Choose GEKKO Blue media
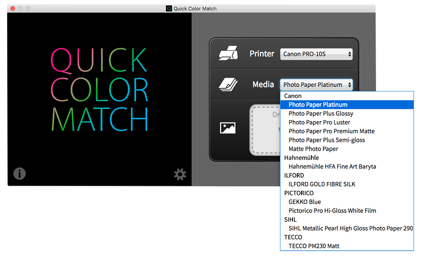Screen dimensions: 424x270 347,202
